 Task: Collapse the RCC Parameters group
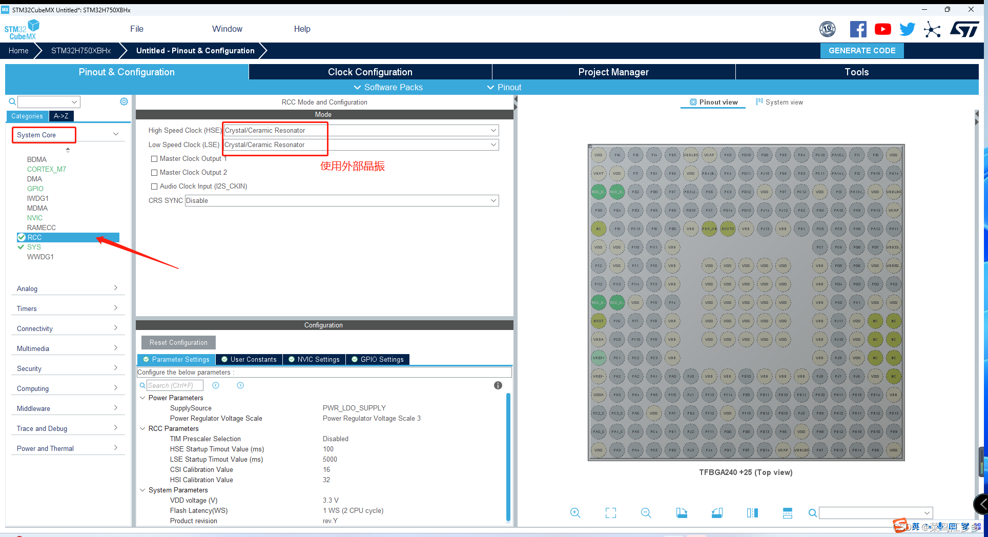click(x=142, y=428)
